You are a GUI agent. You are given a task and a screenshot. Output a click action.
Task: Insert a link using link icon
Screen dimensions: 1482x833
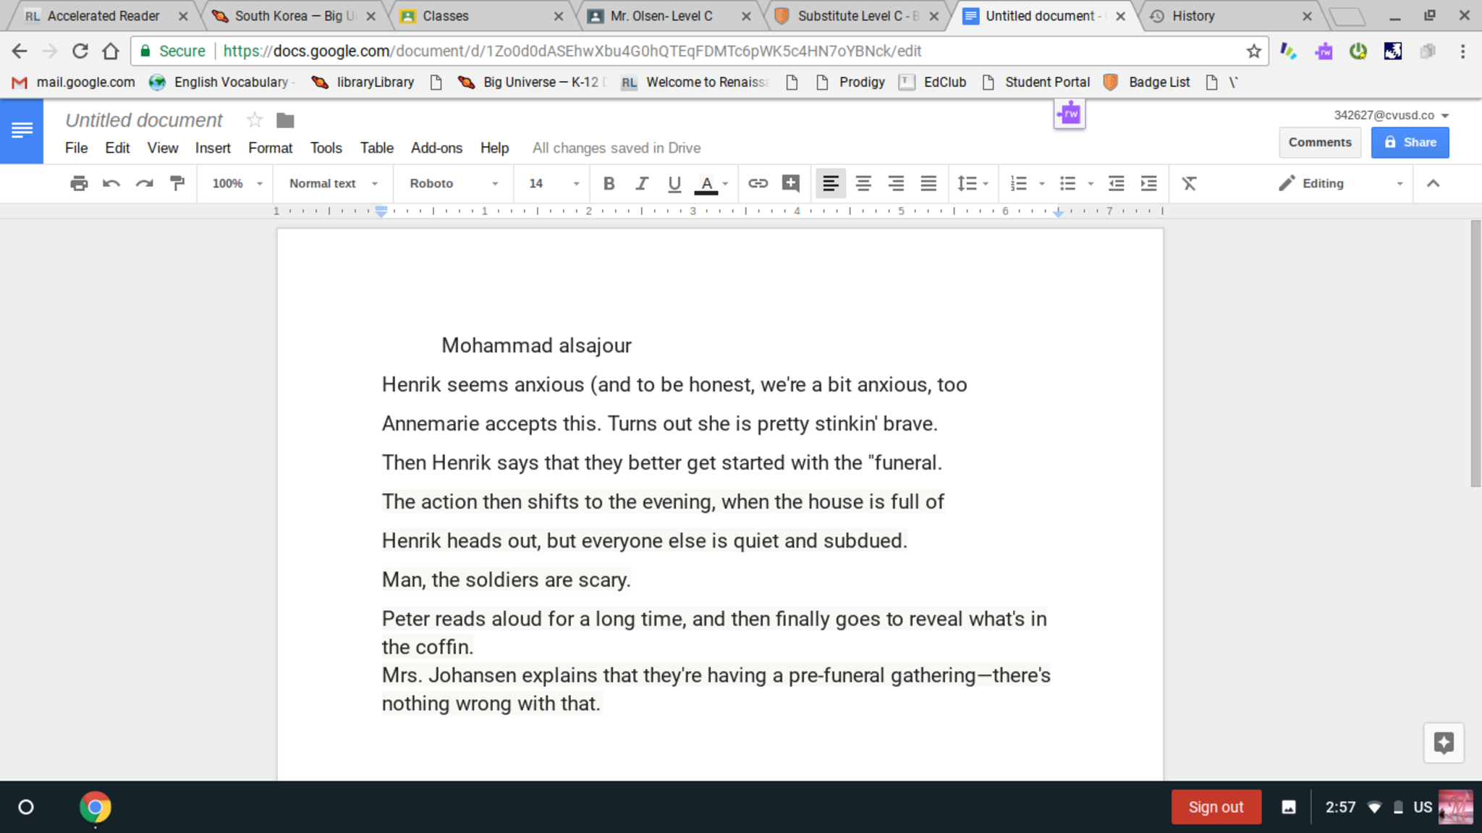(758, 184)
